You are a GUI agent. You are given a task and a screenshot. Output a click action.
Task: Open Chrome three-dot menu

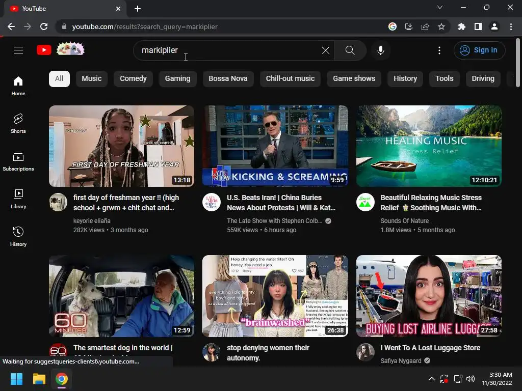click(x=511, y=26)
